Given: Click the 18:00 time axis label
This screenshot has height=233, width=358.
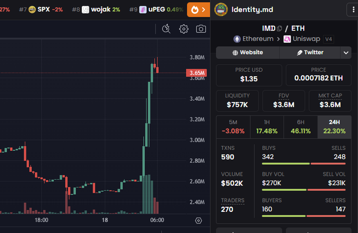Looking at the screenshot, I should pyautogui.click(x=41, y=220).
